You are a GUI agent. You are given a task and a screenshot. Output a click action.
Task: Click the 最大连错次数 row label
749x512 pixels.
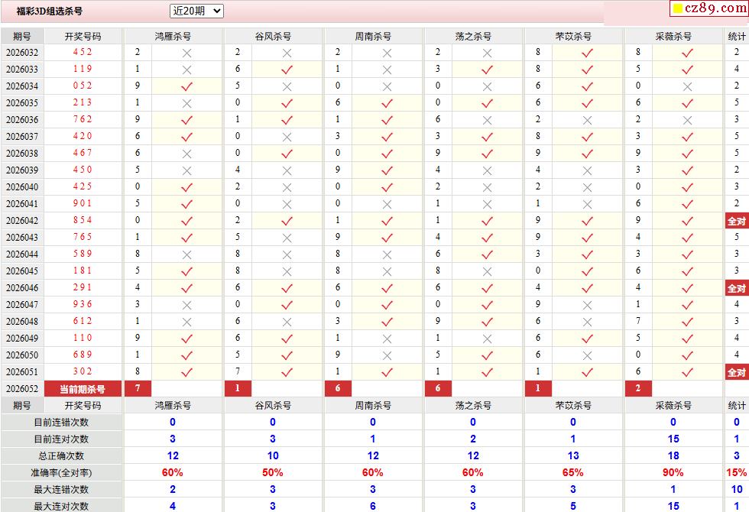tap(61, 490)
